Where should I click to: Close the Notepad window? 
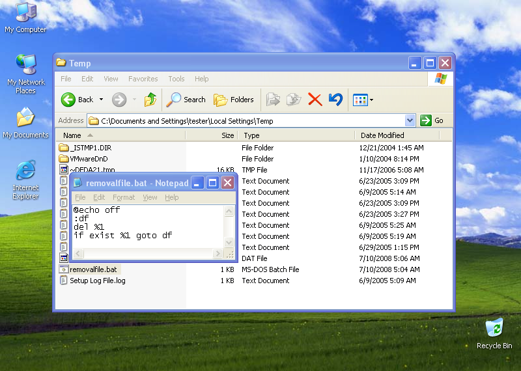pos(228,183)
